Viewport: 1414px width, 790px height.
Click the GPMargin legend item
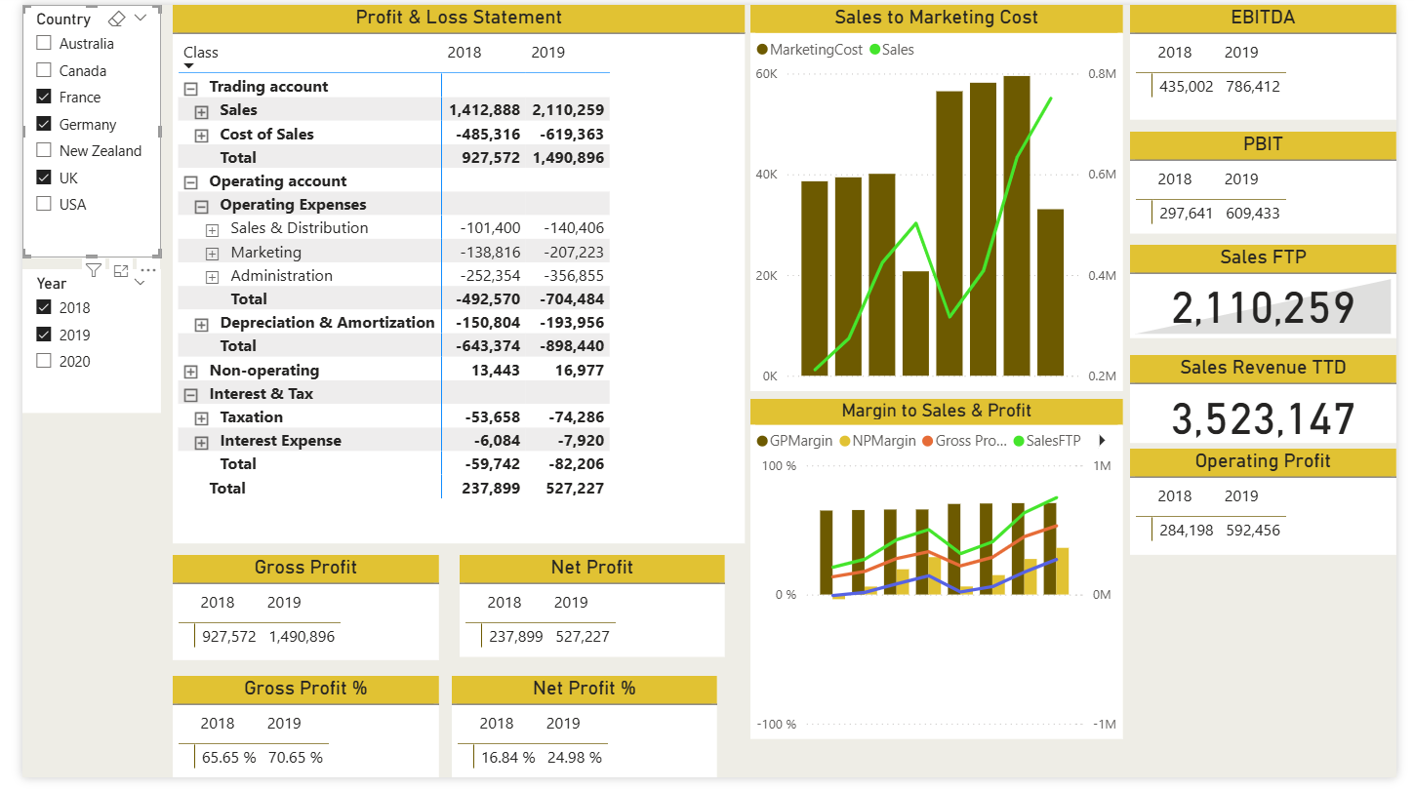[x=794, y=441]
